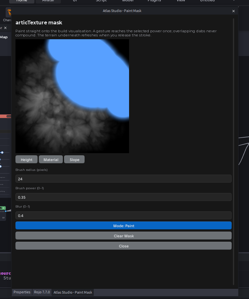Image resolution: width=249 pixels, height=299 pixels.
Task: Open the Plugins ribbon tab in Studio
Action: coord(154,1)
